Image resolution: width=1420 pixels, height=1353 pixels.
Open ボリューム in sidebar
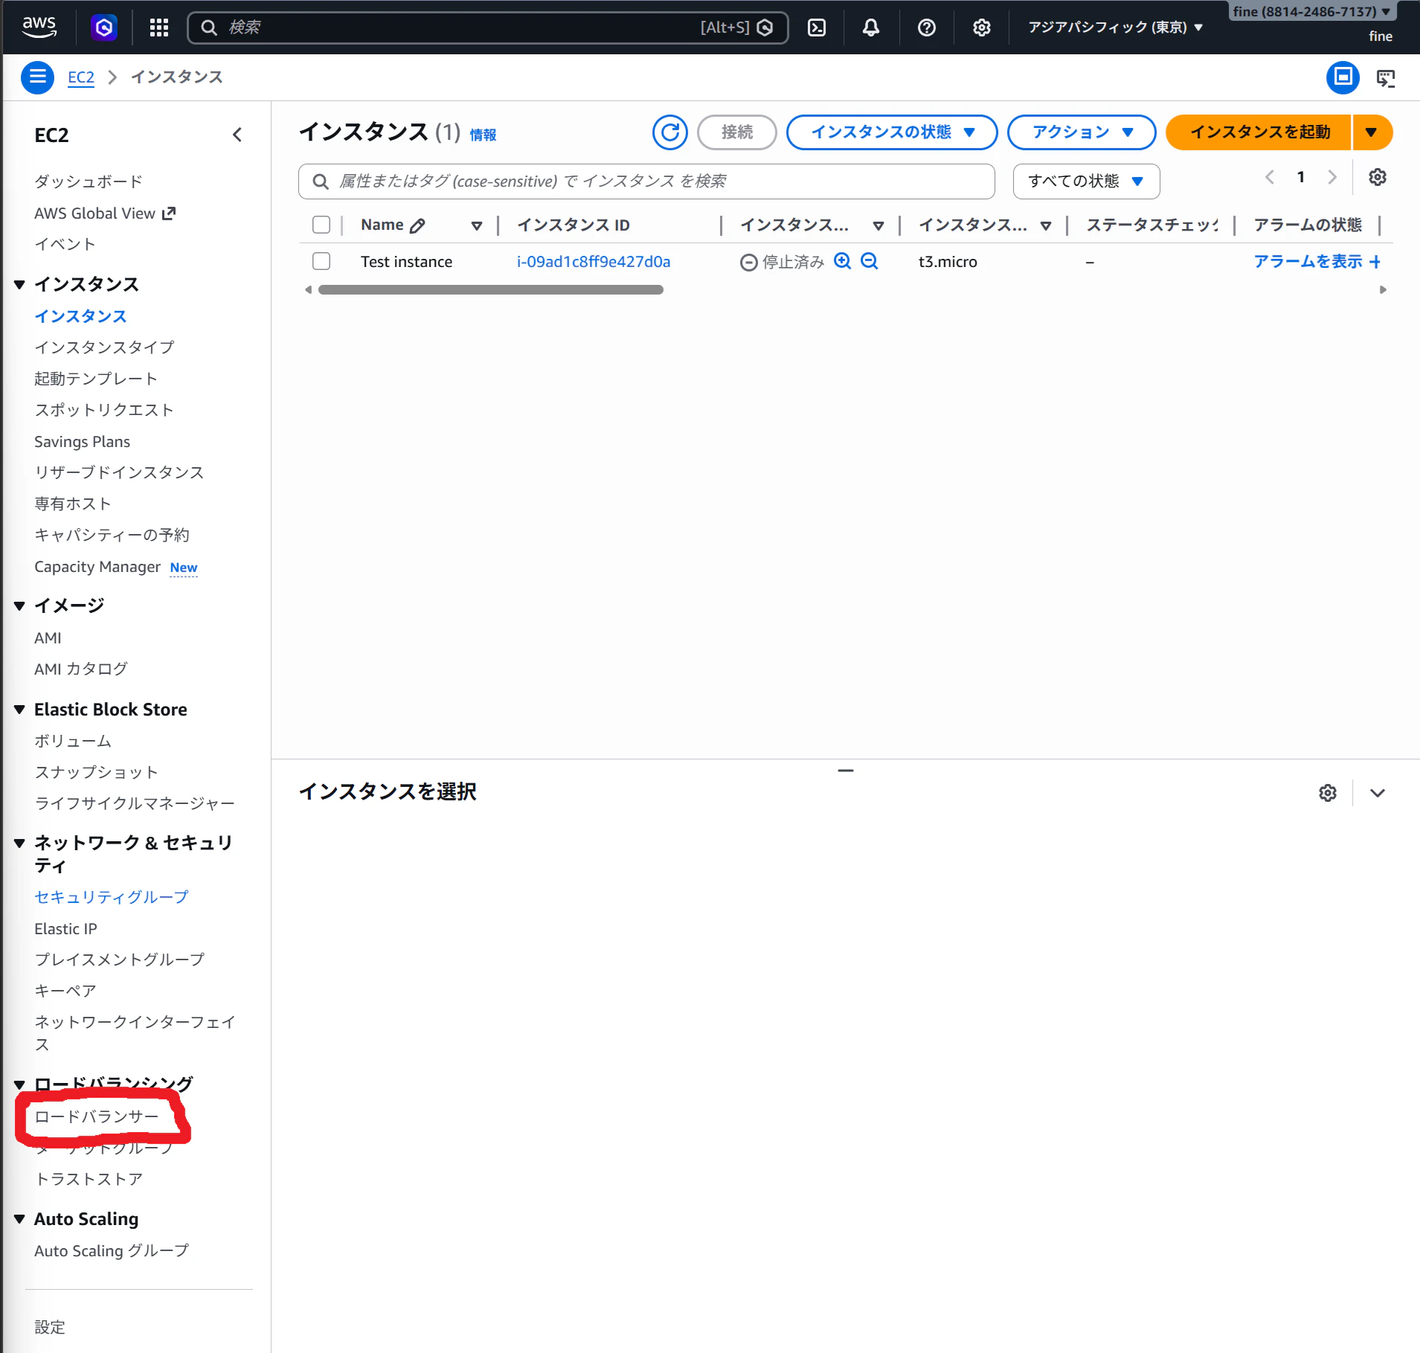point(73,741)
